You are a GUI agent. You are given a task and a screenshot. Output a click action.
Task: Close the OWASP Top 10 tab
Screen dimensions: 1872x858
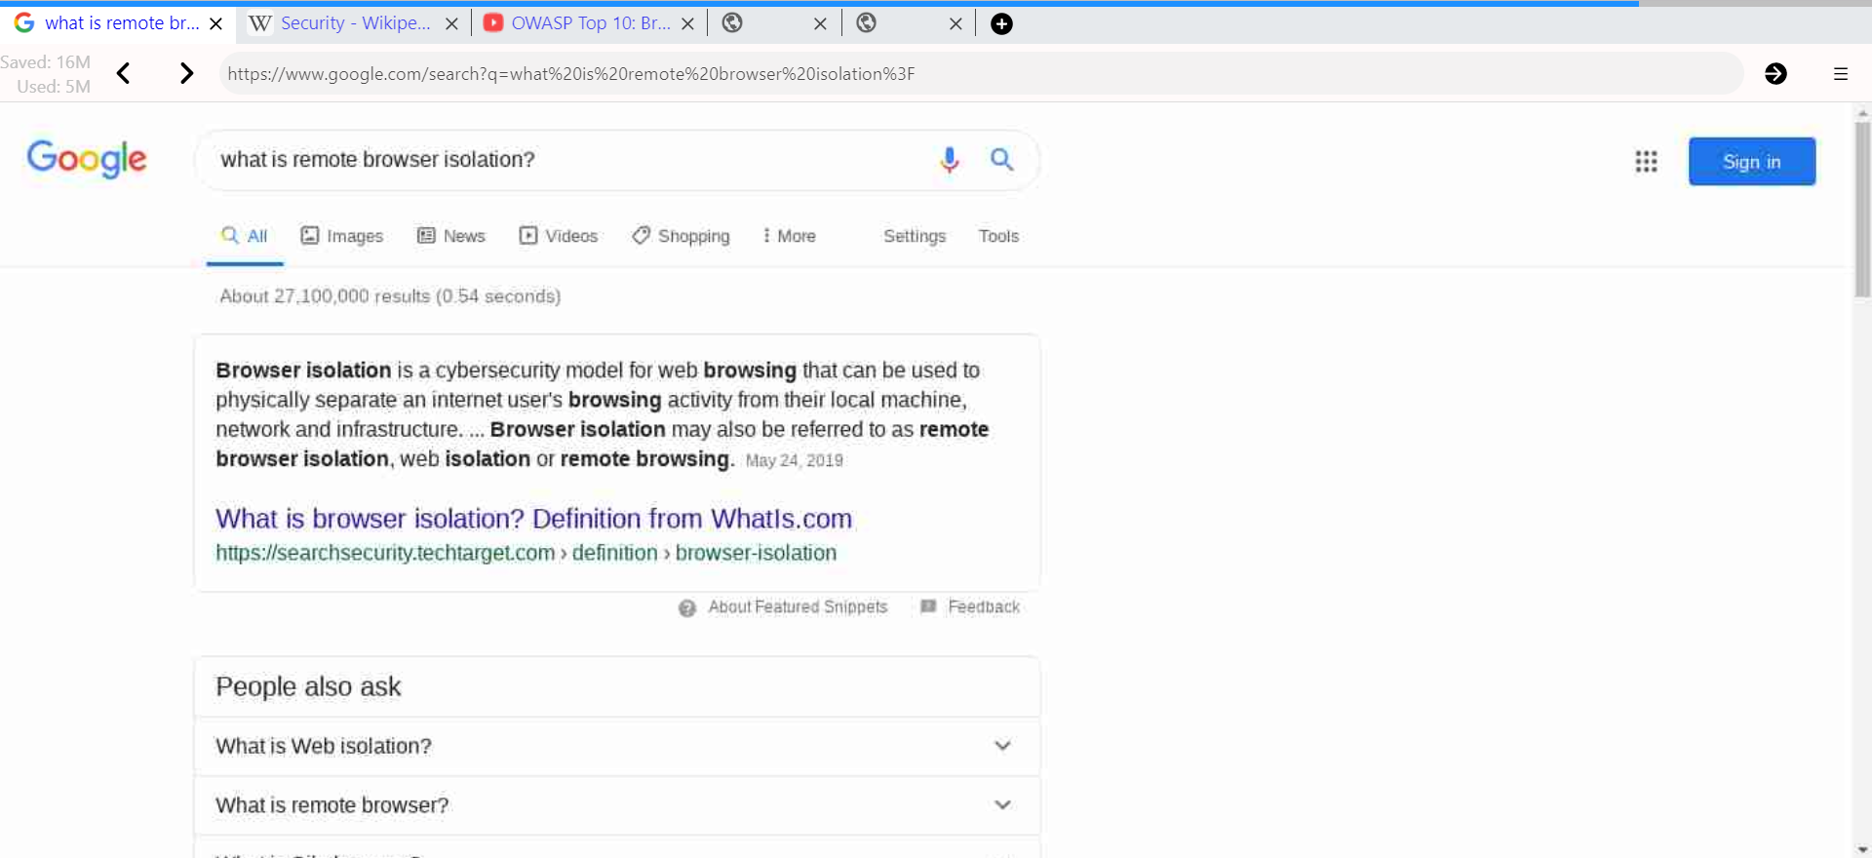(x=687, y=23)
